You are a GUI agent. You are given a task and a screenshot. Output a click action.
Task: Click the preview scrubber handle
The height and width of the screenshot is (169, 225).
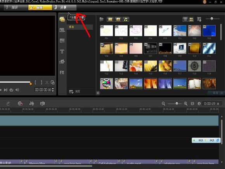click(x=31, y=83)
